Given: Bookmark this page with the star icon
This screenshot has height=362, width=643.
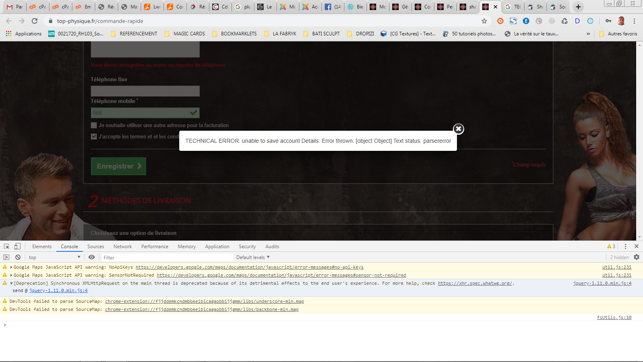Looking at the screenshot, I should [x=484, y=21].
